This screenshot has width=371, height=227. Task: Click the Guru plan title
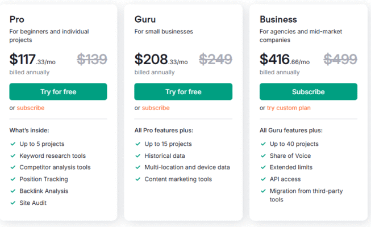[x=145, y=19]
